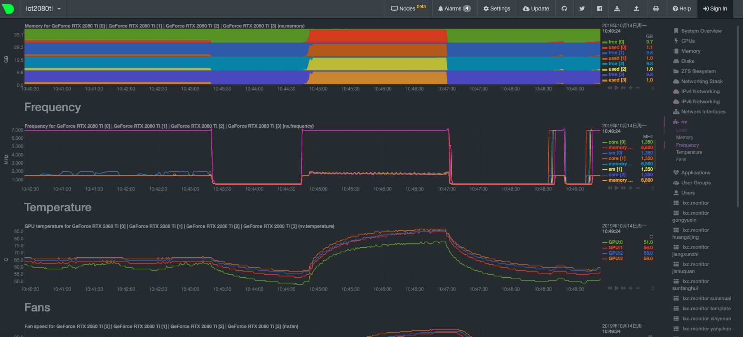
Task: Toggle the GPU:0 temperature dimension
Action: [x=616, y=242]
